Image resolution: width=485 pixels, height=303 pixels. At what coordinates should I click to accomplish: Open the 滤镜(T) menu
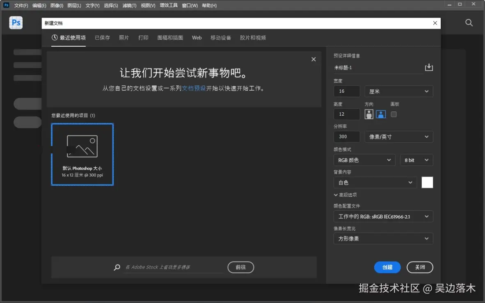click(129, 5)
